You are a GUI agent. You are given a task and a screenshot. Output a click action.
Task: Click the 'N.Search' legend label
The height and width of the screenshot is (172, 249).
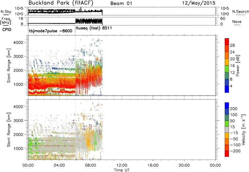coord(240,11)
